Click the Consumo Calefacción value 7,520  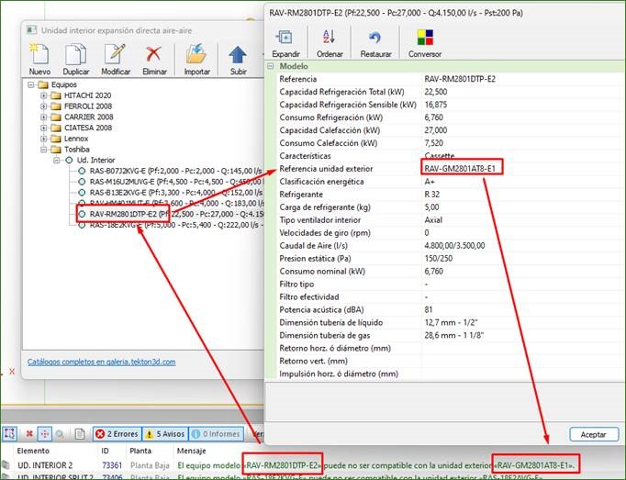pyautogui.click(x=433, y=143)
